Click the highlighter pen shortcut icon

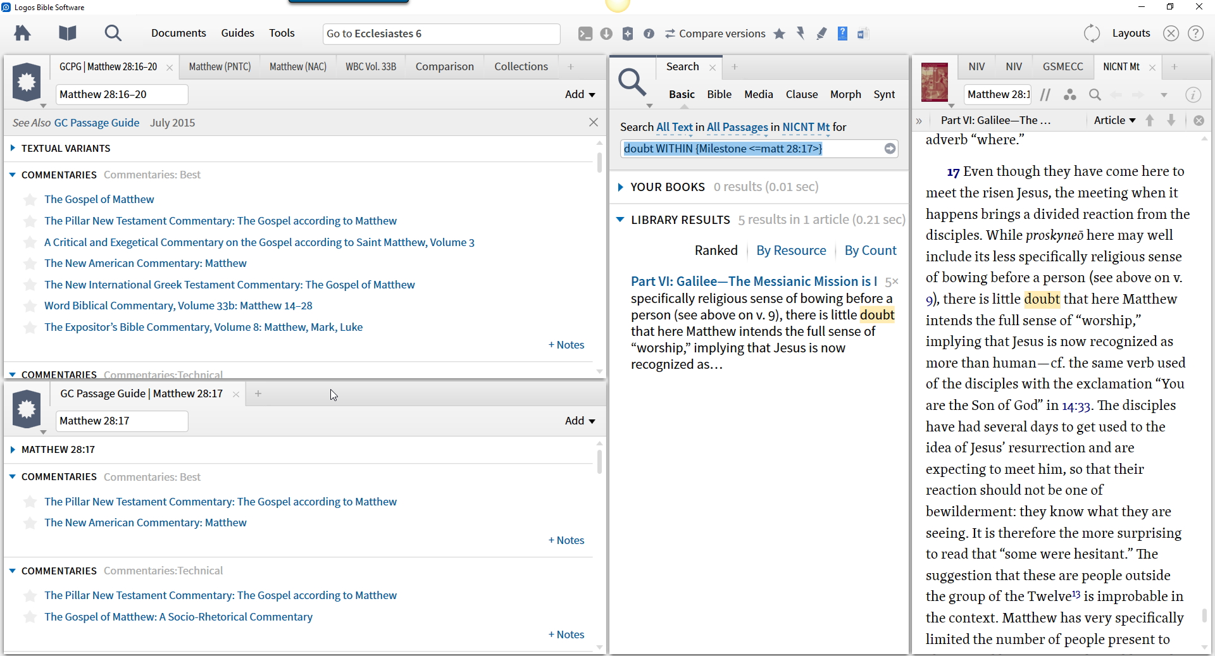(x=821, y=34)
